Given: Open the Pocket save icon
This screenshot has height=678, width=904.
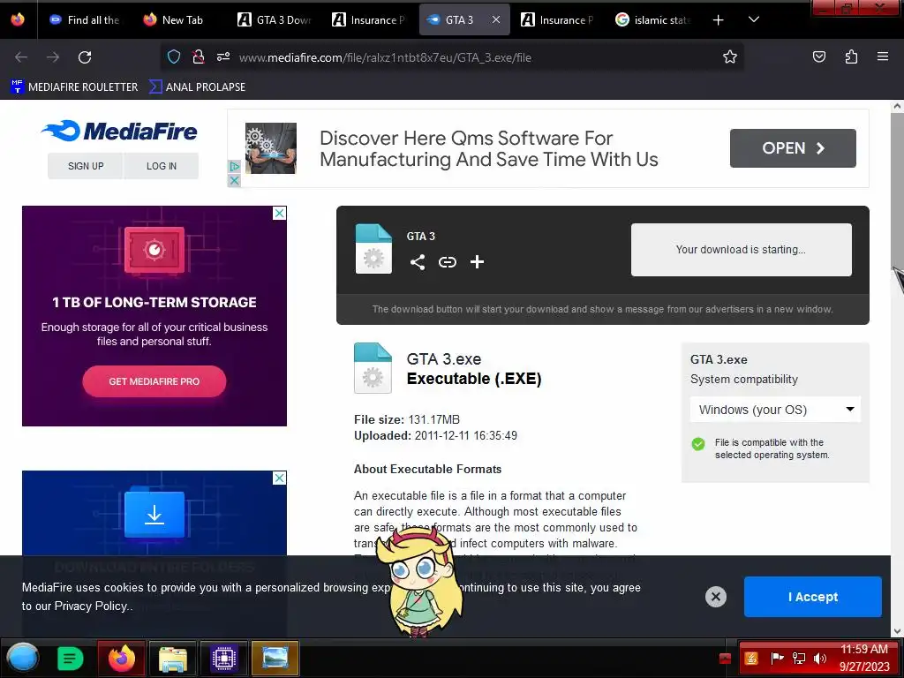Looking at the screenshot, I should point(818,56).
